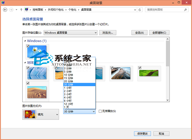Choose 1 小时 from the interval list

pos(79,88)
